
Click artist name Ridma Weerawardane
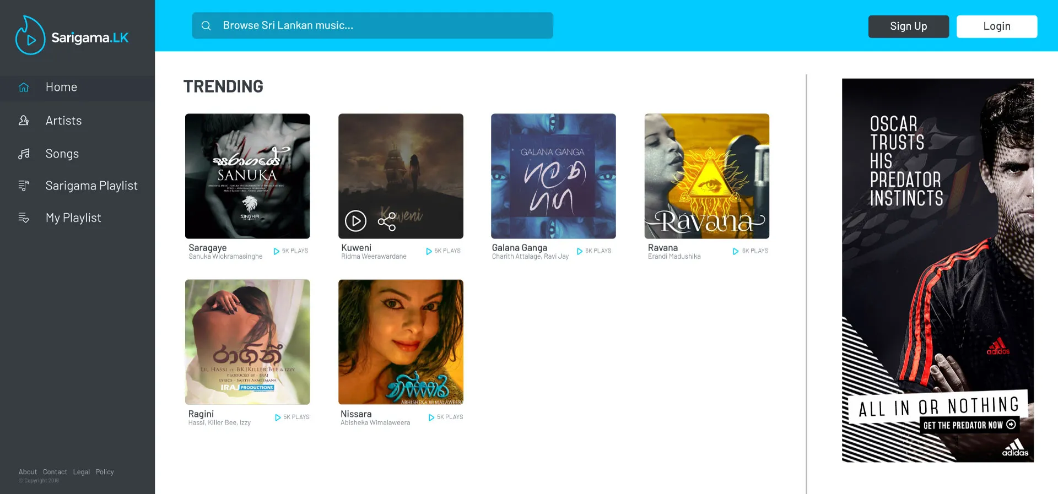[374, 257]
